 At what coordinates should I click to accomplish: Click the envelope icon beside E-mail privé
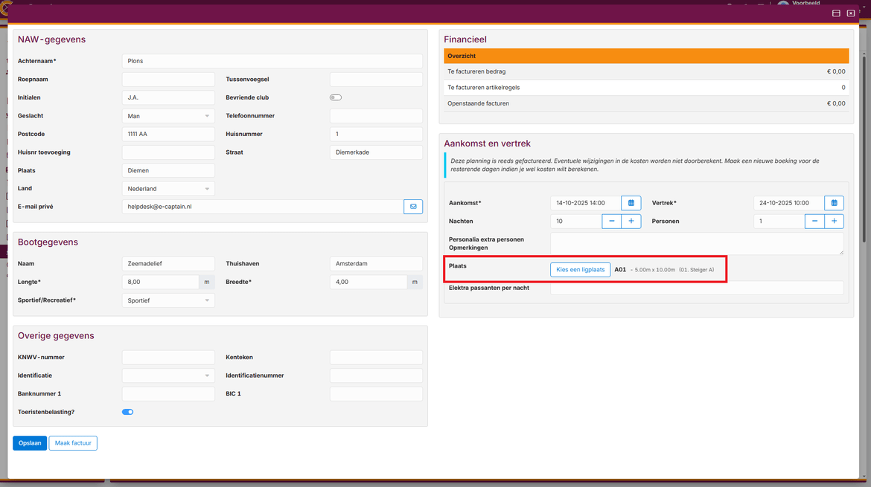click(413, 207)
